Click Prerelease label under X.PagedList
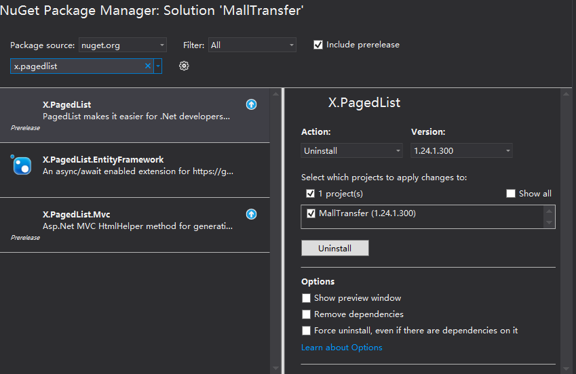 (25, 128)
